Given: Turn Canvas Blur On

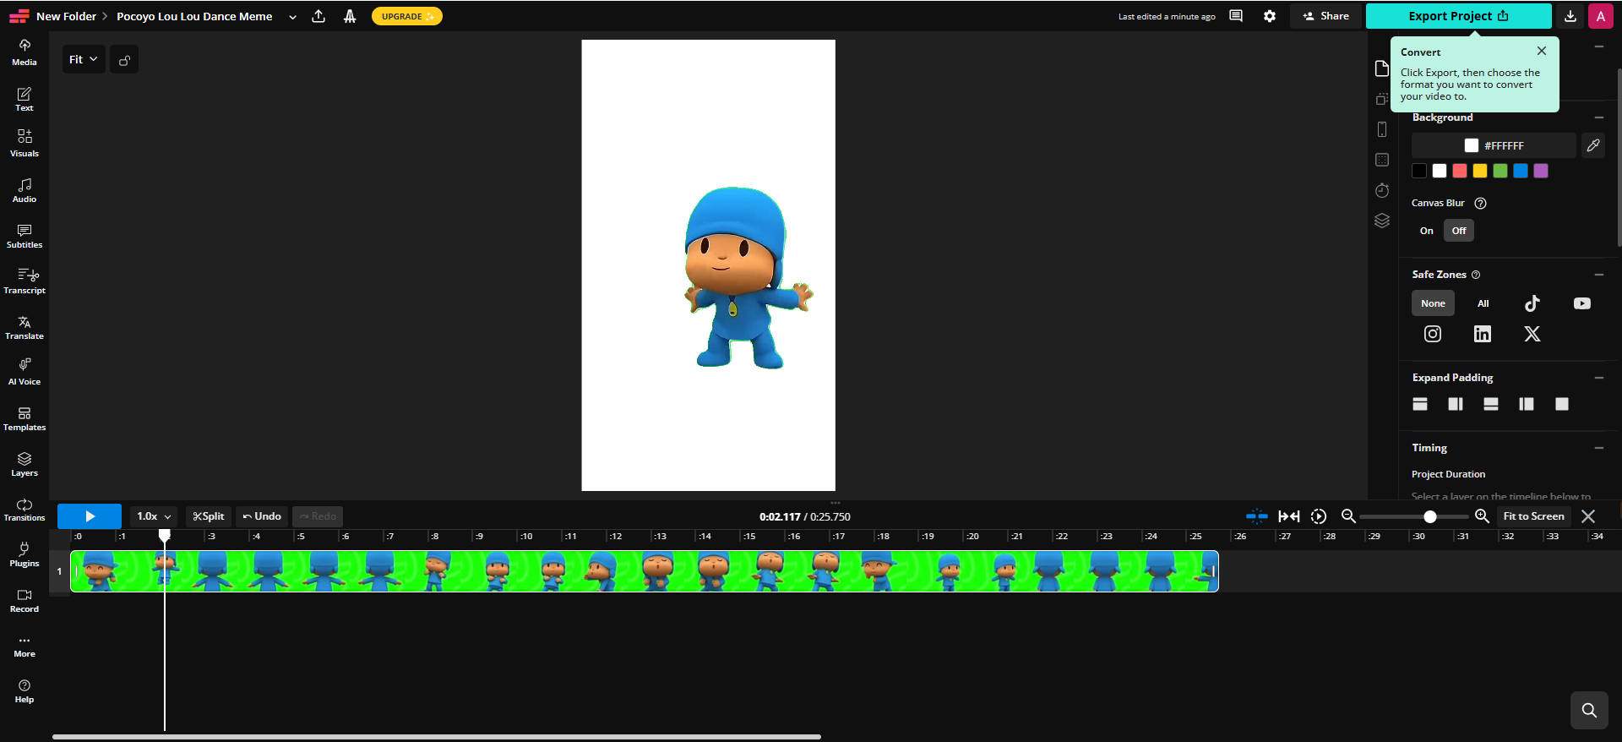Looking at the screenshot, I should (1426, 231).
